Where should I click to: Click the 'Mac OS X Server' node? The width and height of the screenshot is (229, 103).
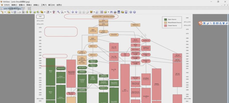point(71,93)
